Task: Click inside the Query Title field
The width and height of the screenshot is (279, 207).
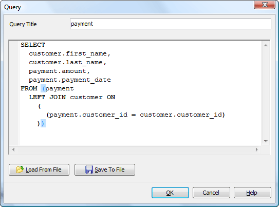Action: (171, 24)
